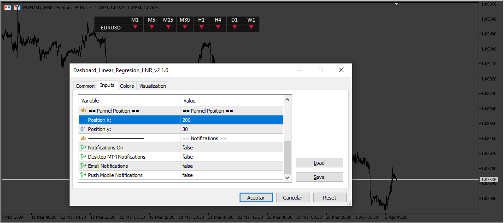Click the == Notifications == value cell
Viewport: 504px width, 223px height.
click(x=232, y=138)
